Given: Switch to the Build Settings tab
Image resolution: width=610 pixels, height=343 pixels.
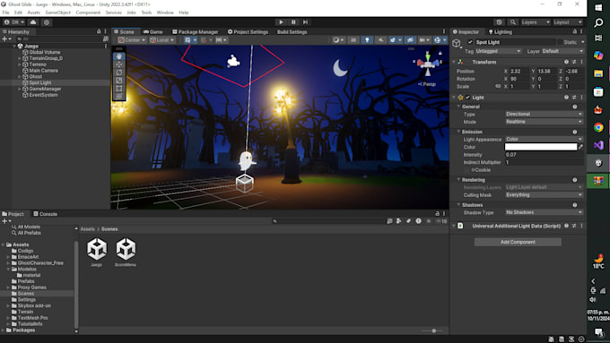Looking at the screenshot, I should [292, 32].
